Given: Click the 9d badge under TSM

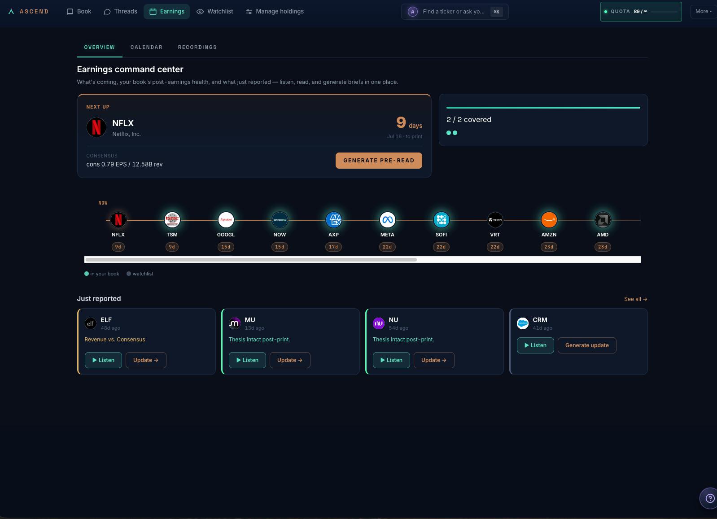Looking at the screenshot, I should pyautogui.click(x=172, y=247).
